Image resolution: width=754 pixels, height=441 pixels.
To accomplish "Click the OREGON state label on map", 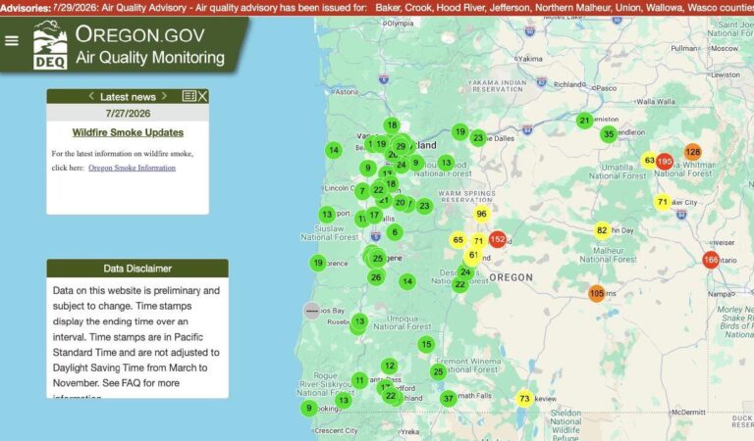I will [511, 277].
